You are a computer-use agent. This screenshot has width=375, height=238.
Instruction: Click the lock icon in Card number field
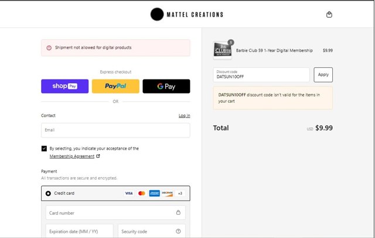(x=178, y=212)
